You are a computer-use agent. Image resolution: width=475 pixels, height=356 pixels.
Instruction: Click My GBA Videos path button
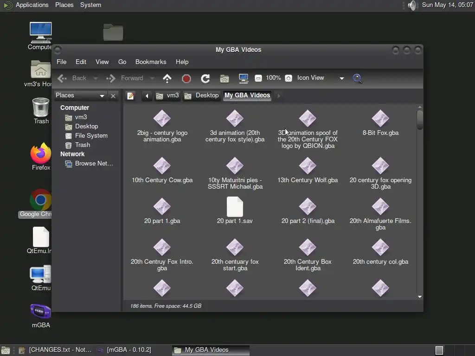click(x=247, y=95)
